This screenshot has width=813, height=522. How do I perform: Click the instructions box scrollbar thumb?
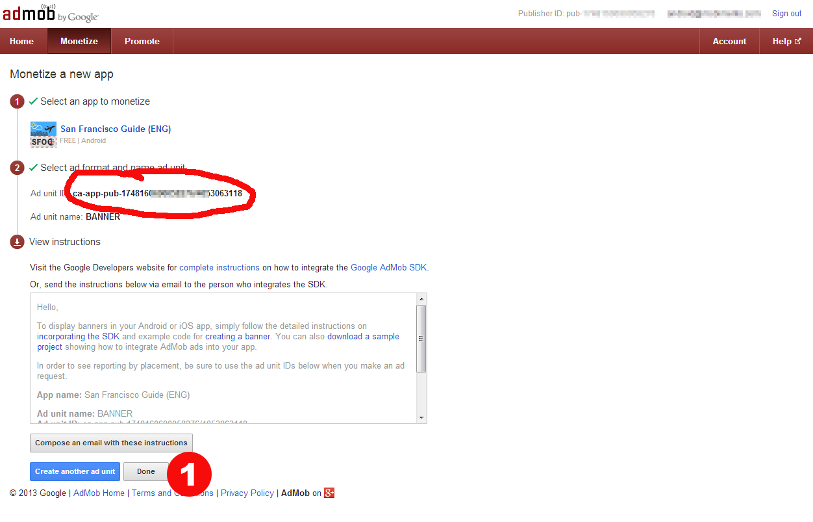(x=421, y=338)
